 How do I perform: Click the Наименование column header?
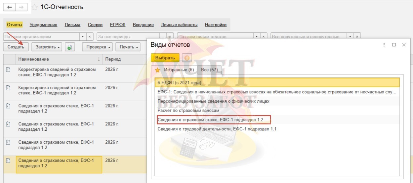59,59
